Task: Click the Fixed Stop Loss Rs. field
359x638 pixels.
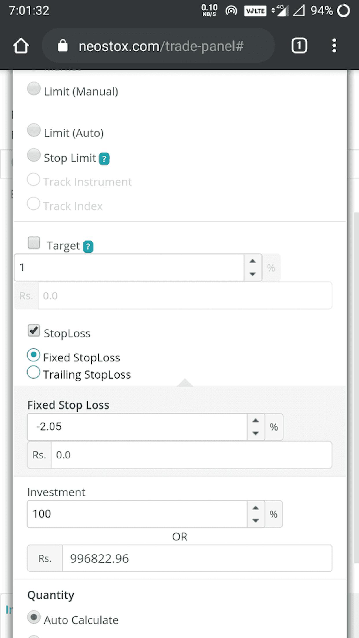Action: [x=191, y=455]
